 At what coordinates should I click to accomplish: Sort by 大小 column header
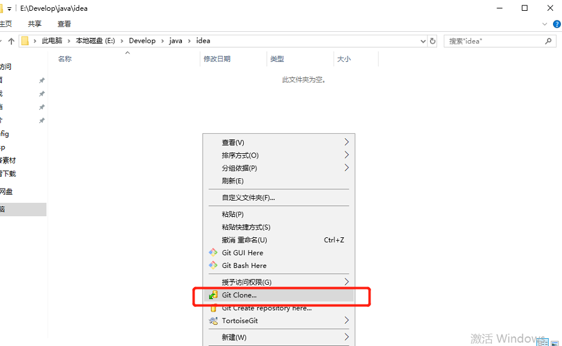[343, 59]
